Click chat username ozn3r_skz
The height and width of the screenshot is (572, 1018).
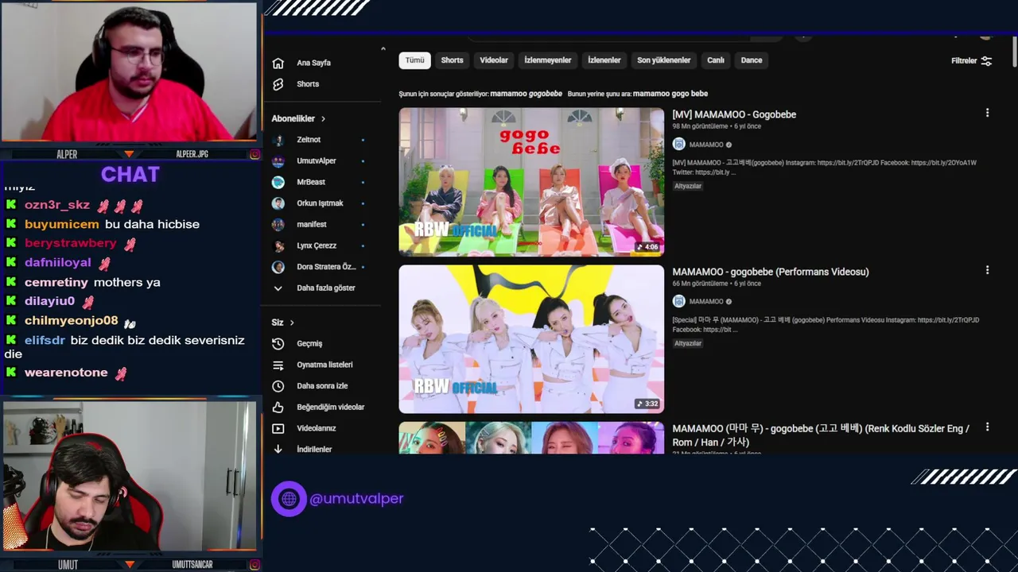[57, 205]
